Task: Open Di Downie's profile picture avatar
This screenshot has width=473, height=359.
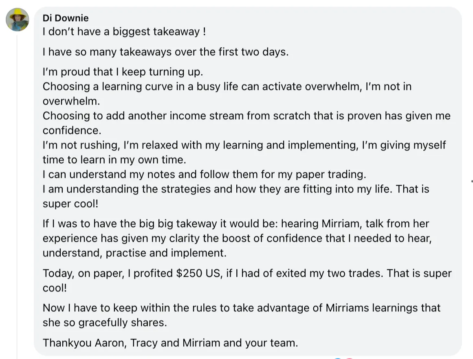Action: pyautogui.click(x=17, y=20)
